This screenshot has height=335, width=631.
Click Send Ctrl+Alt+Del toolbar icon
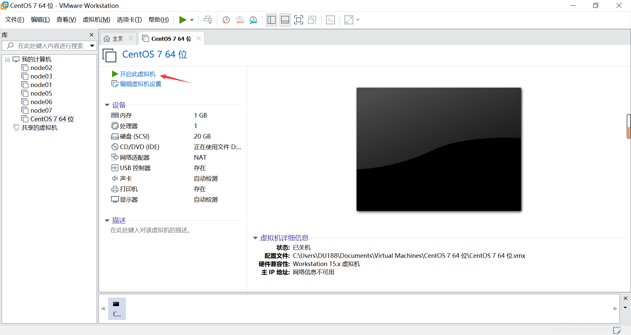208,20
